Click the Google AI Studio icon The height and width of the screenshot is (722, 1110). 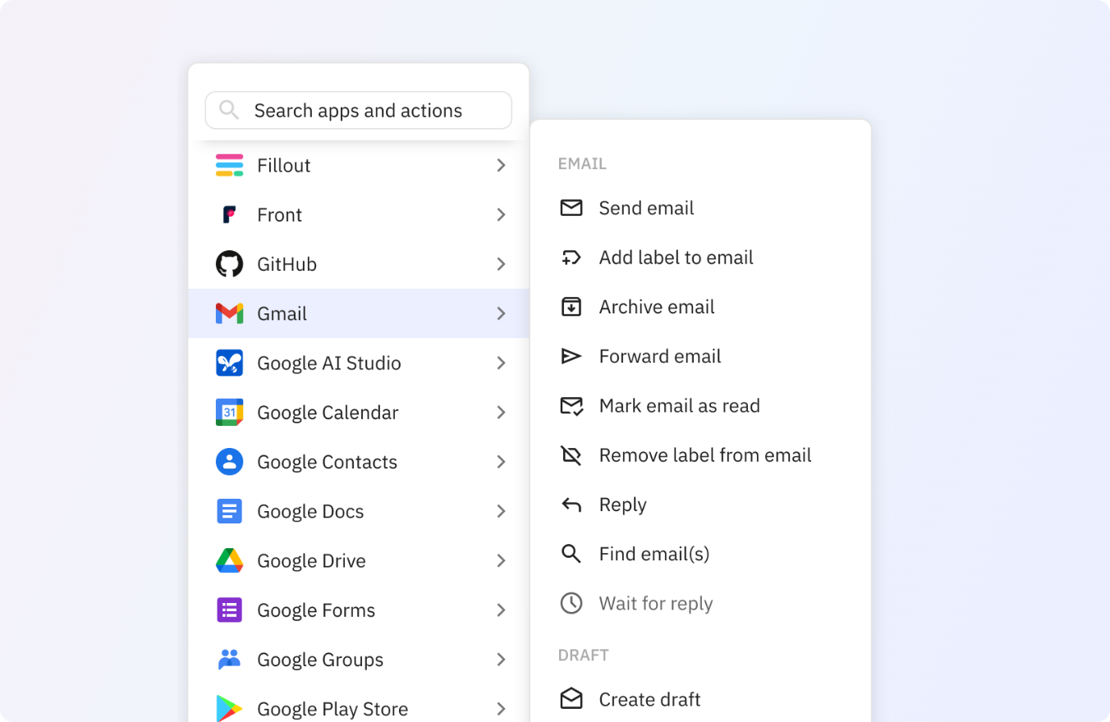(229, 363)
